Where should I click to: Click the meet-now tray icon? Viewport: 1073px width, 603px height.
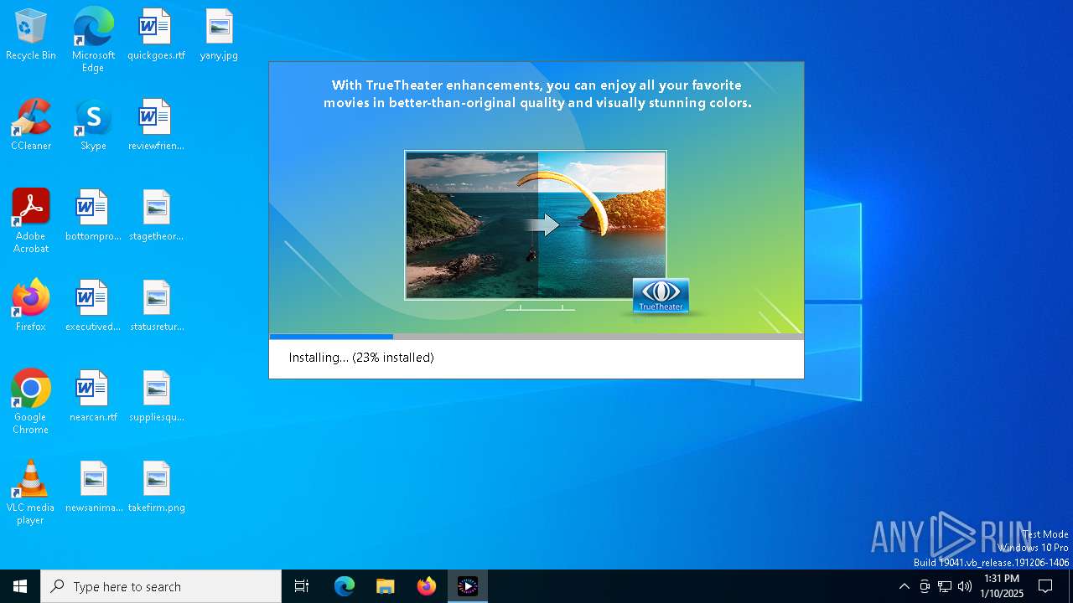(925, 586)
